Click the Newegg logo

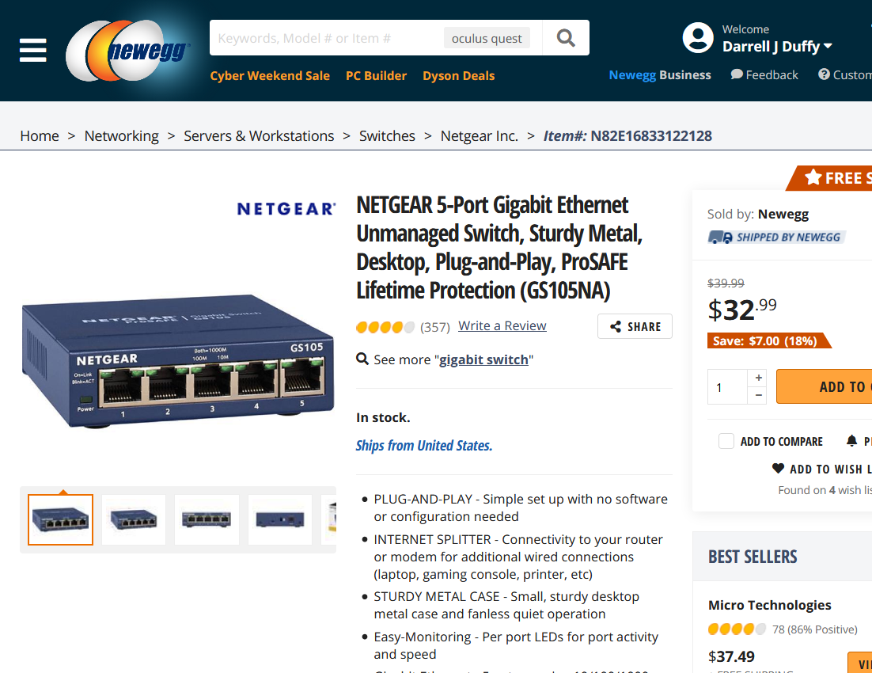pyautogui.click(x=127, y=51)
